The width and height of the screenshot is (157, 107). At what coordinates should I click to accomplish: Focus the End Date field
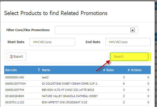pos(128,42)
